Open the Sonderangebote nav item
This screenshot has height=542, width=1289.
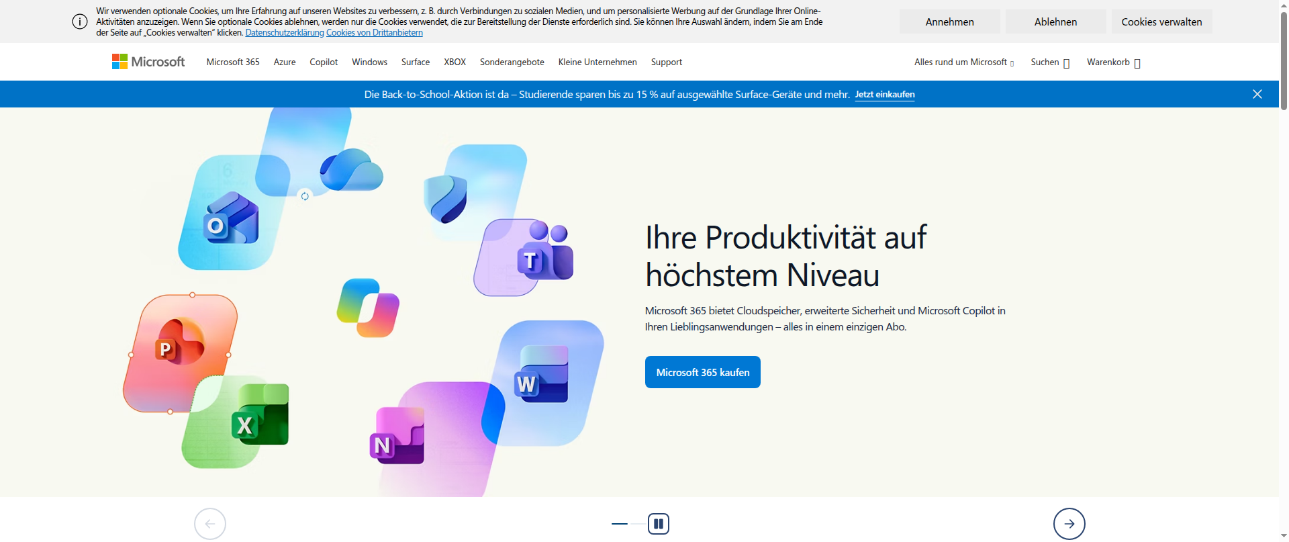[x=512, y=62]
